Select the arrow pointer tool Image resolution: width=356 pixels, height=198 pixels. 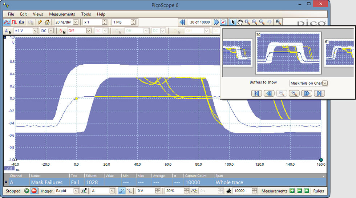[x=232, y=22]
